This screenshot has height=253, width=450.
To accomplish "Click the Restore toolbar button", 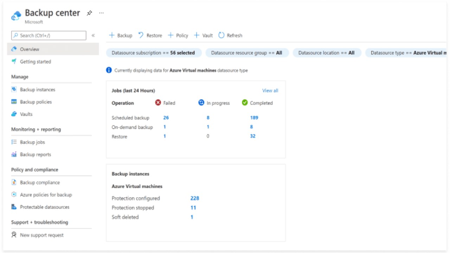I will click(x=150, y=35).
